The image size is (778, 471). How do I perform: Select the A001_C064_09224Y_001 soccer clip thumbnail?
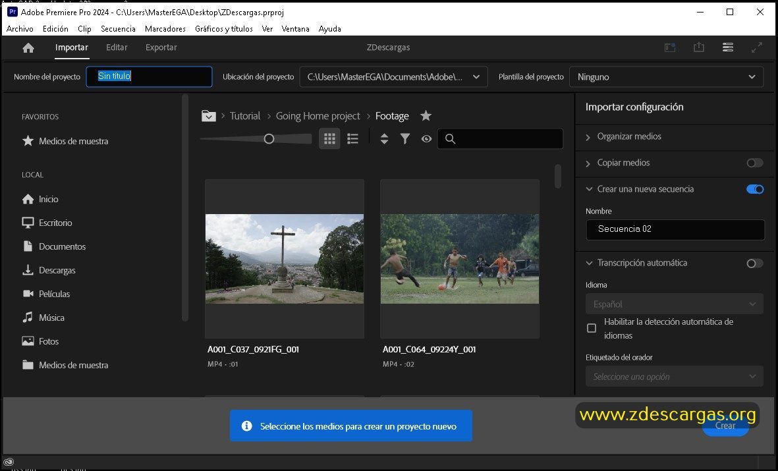tap(459, 259)
